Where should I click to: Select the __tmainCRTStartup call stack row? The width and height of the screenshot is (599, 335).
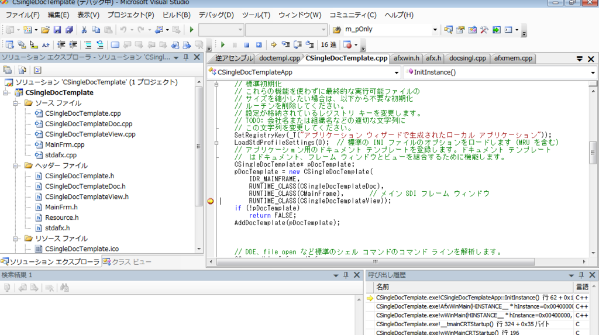click(x=479, y=324)
